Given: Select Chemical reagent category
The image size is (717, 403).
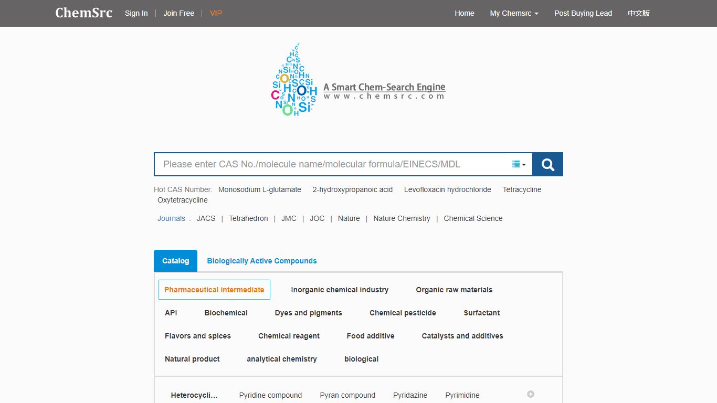Looking at the screenshot, I should [x=289, y=336].
